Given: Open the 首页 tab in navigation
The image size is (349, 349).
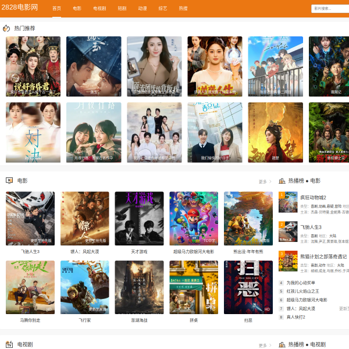Looking at the screenshot, I should 56,9.
